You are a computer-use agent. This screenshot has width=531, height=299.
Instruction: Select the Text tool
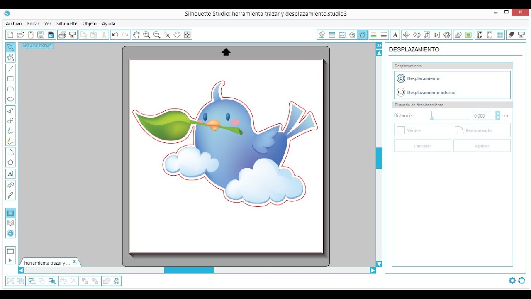click(x=10, y=174)
